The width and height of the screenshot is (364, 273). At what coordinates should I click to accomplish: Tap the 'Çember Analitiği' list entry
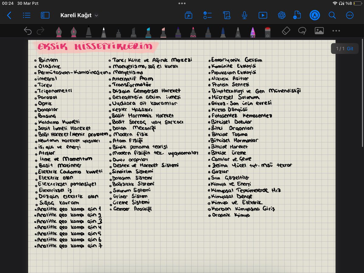[x=132, y=209]
